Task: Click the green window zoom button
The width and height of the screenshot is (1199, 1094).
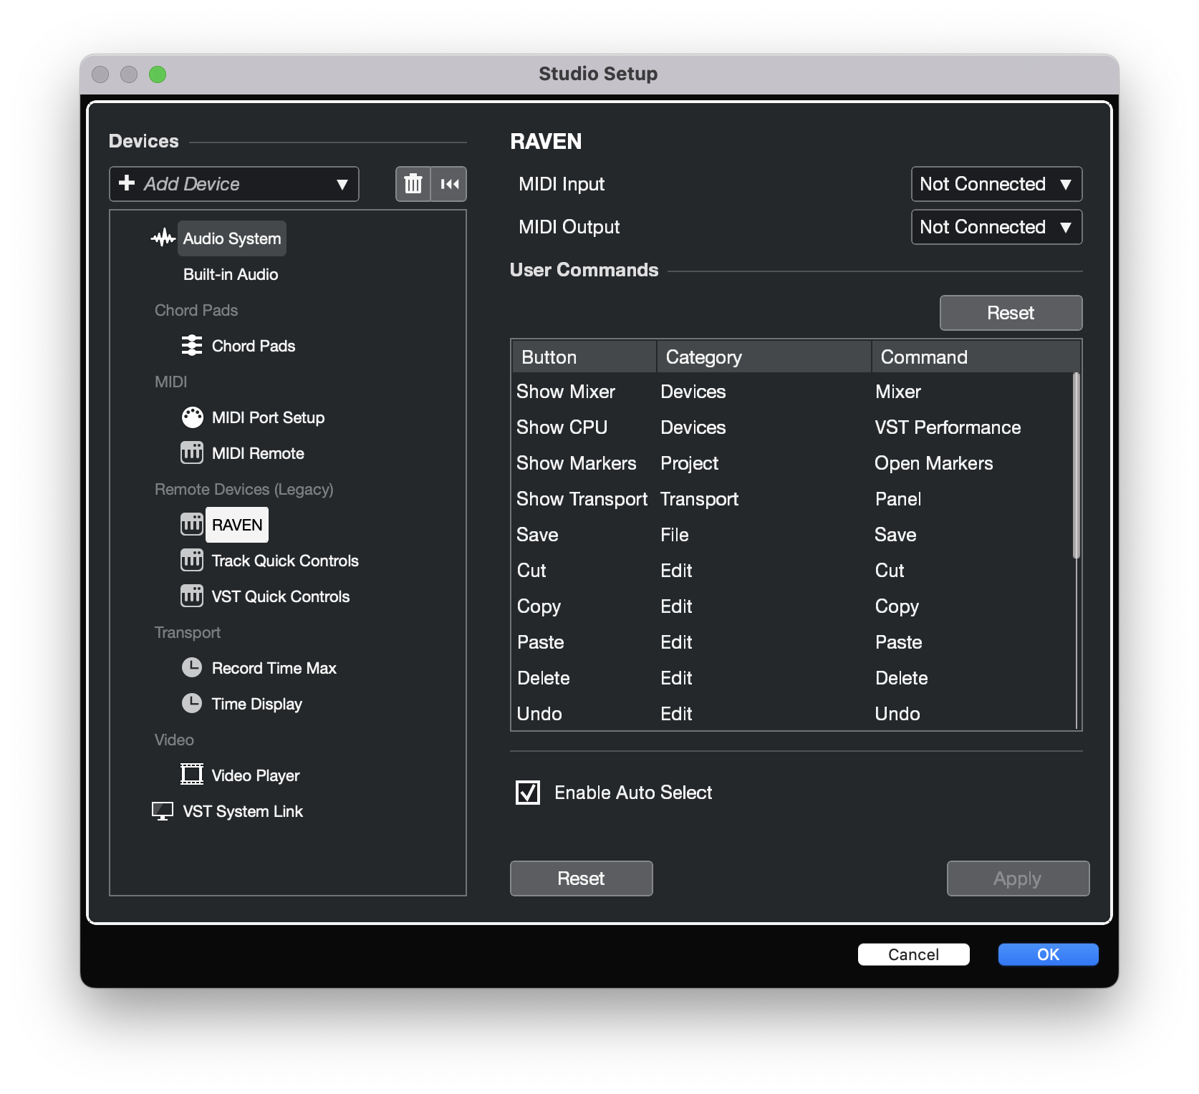Action: (158, 74)
